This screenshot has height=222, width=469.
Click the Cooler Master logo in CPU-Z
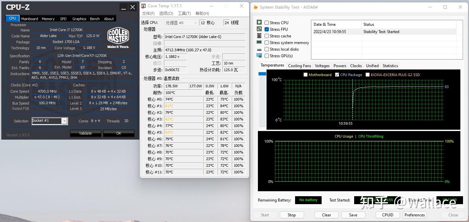click(118, 38)
